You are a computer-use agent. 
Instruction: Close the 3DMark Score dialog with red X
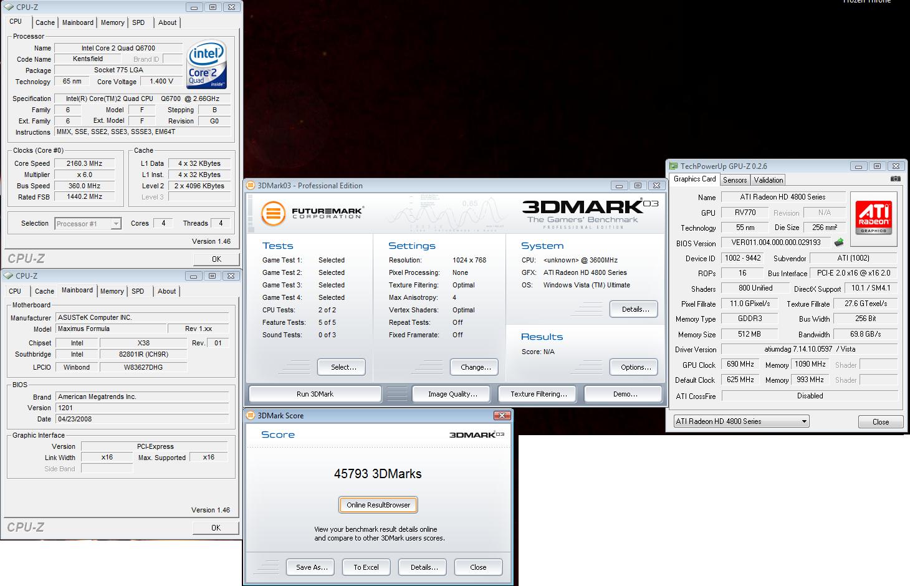pos(502,415)
